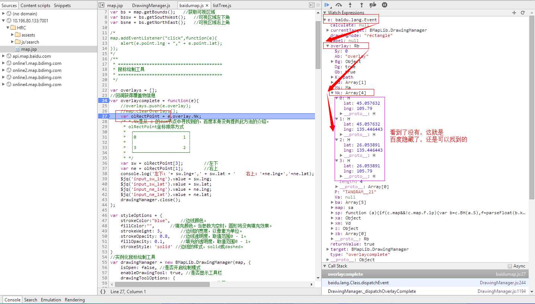Click the api.map.baidu.com globe icon
The height and width of the screenshot is (304, 535).
pos(9,56)
